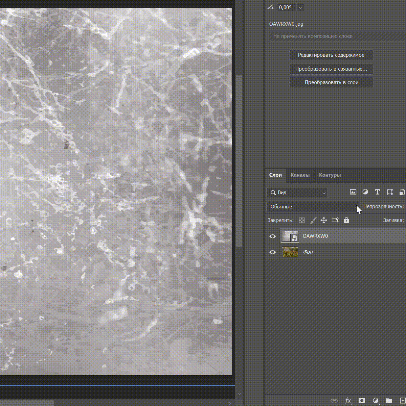Image resolution: width=406 pixels, height=406 pixels.
Task: Filter layers by pixel (image) type
Action: 353,192
